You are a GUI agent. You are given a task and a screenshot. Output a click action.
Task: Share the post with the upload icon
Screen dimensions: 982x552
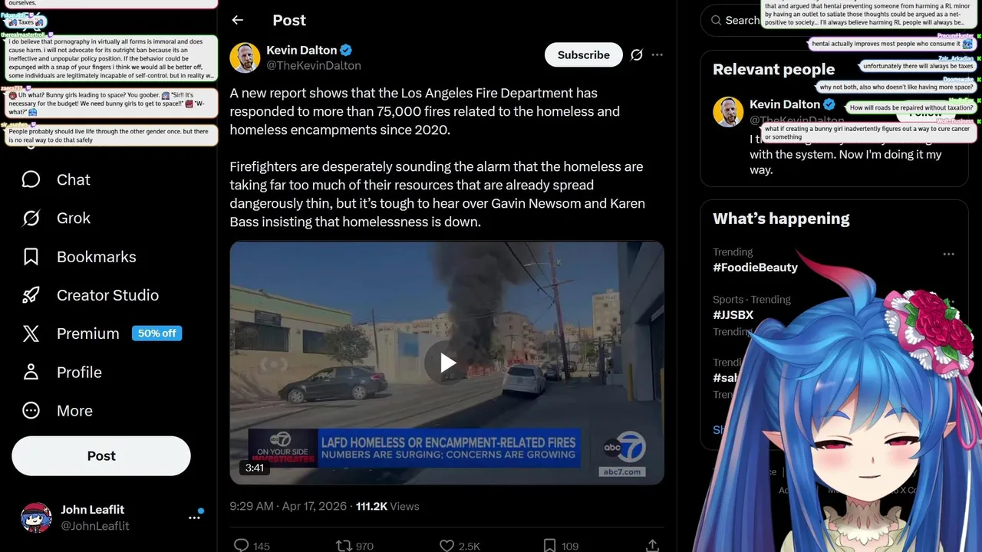[x=652, y=546]
